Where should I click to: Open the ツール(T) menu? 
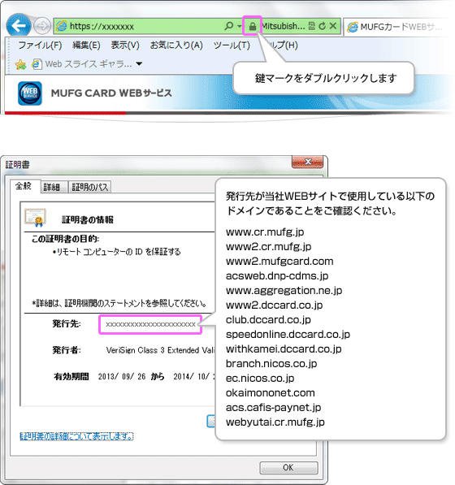click(x=232, y=45)
